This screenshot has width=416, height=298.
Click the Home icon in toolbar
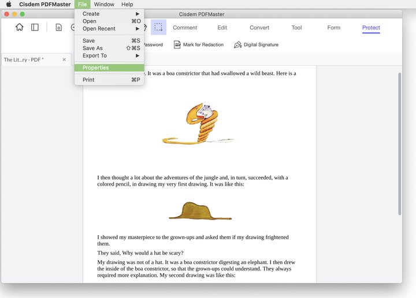click(x=20, y=27)
